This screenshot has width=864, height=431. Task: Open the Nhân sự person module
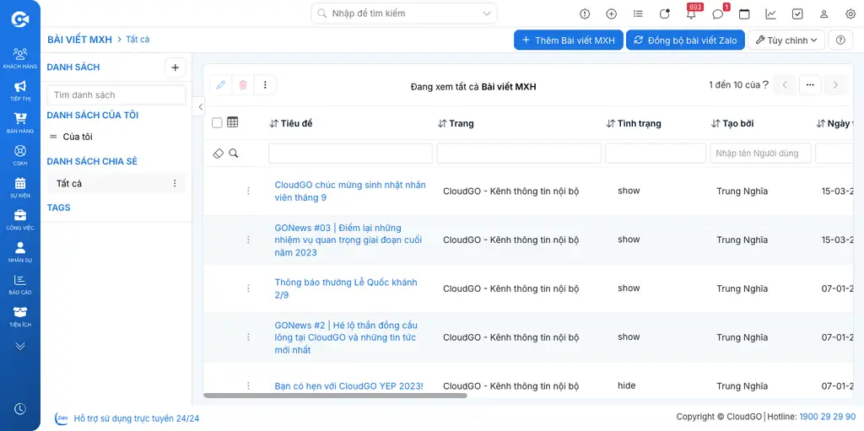(20, 252)
